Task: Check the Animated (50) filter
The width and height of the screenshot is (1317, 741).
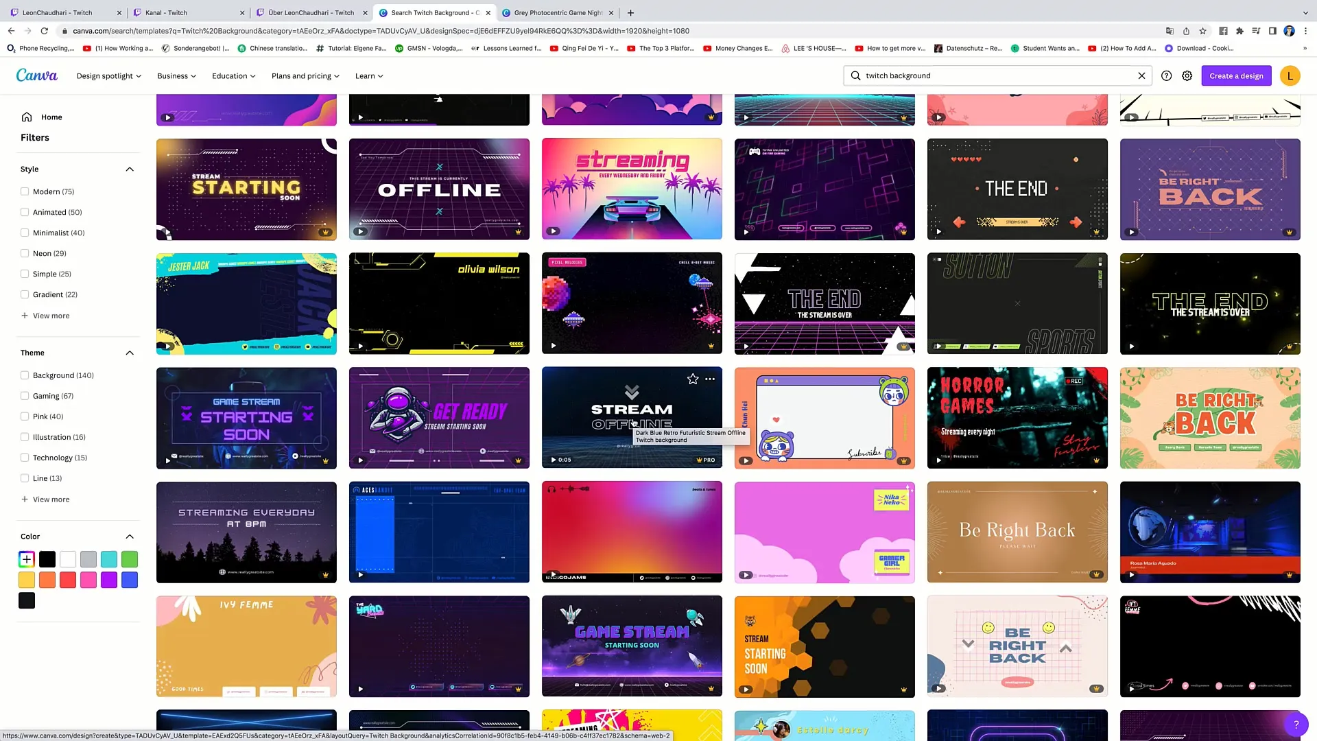Action: tap(25, 212)
